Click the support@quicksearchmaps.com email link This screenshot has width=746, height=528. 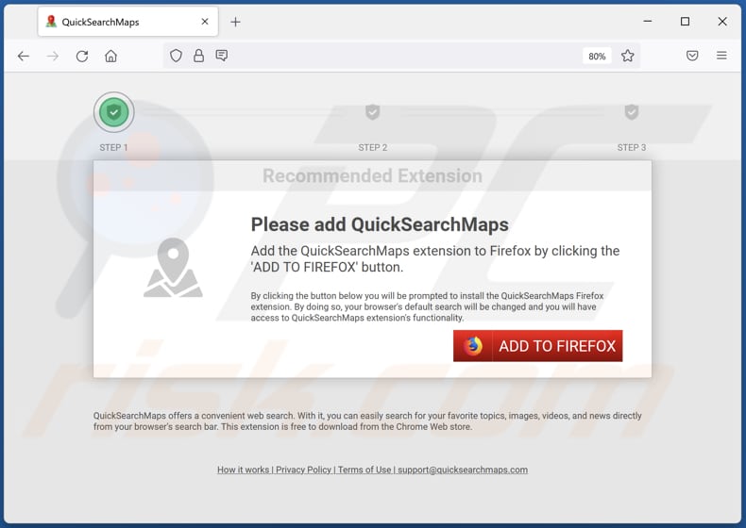463,470
